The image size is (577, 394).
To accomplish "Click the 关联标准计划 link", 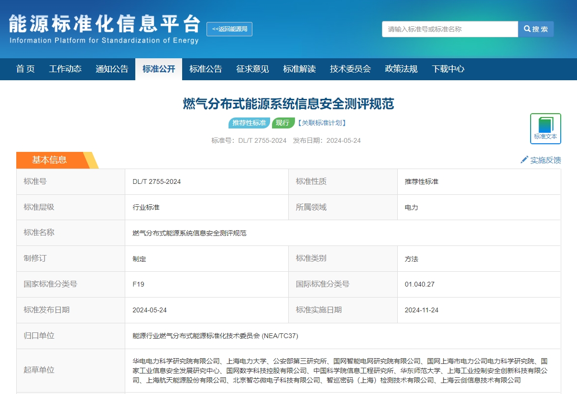I will tap(322, 123).
